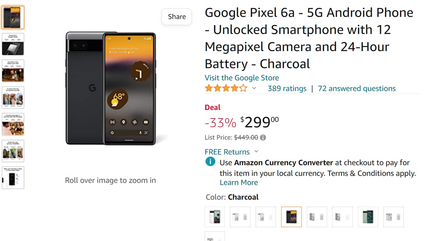View the third thumbnail about battery life
Screen dimensions: 430x241
click(x=13, y=71)
